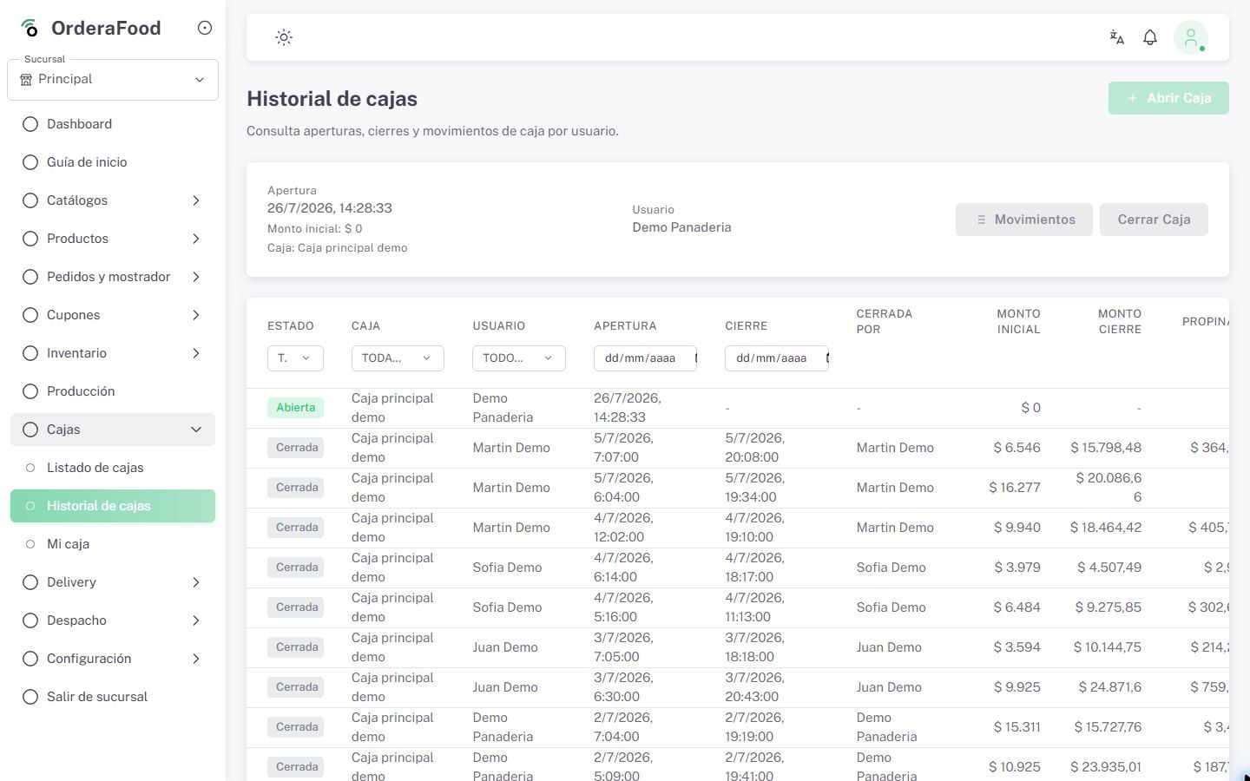
Task: Click the 3/7/2026, 20:43:00 cierre cell
Action: click(754, 687)
